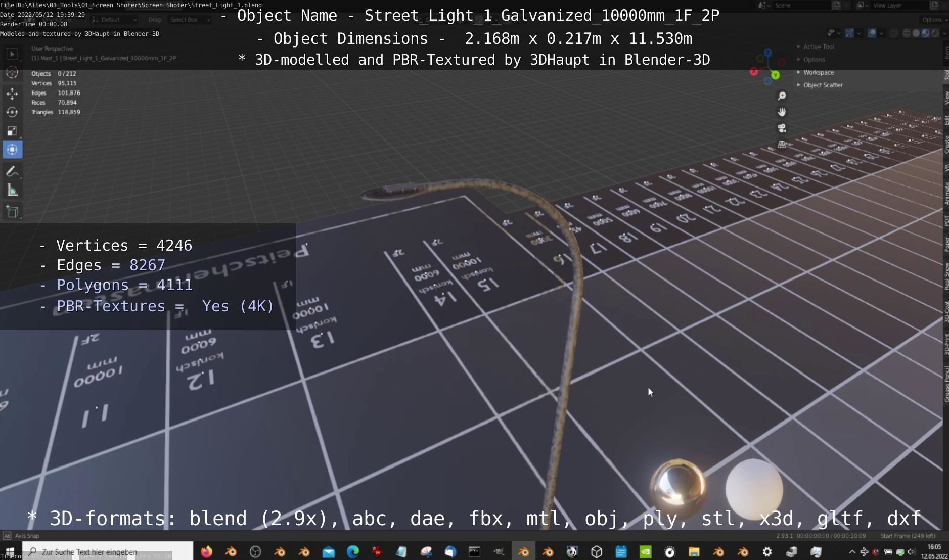The image size is (949, 560).
Task: Open the clock showing 16:05
Action: tap(934, 552)
